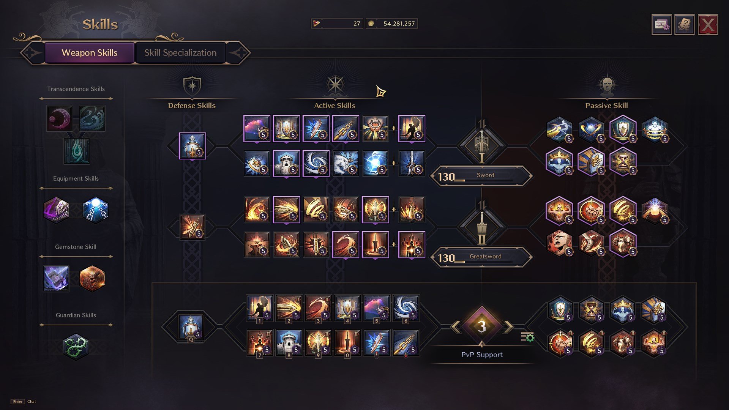Select the shouting face Greatsword passive skill

[559, 243]
